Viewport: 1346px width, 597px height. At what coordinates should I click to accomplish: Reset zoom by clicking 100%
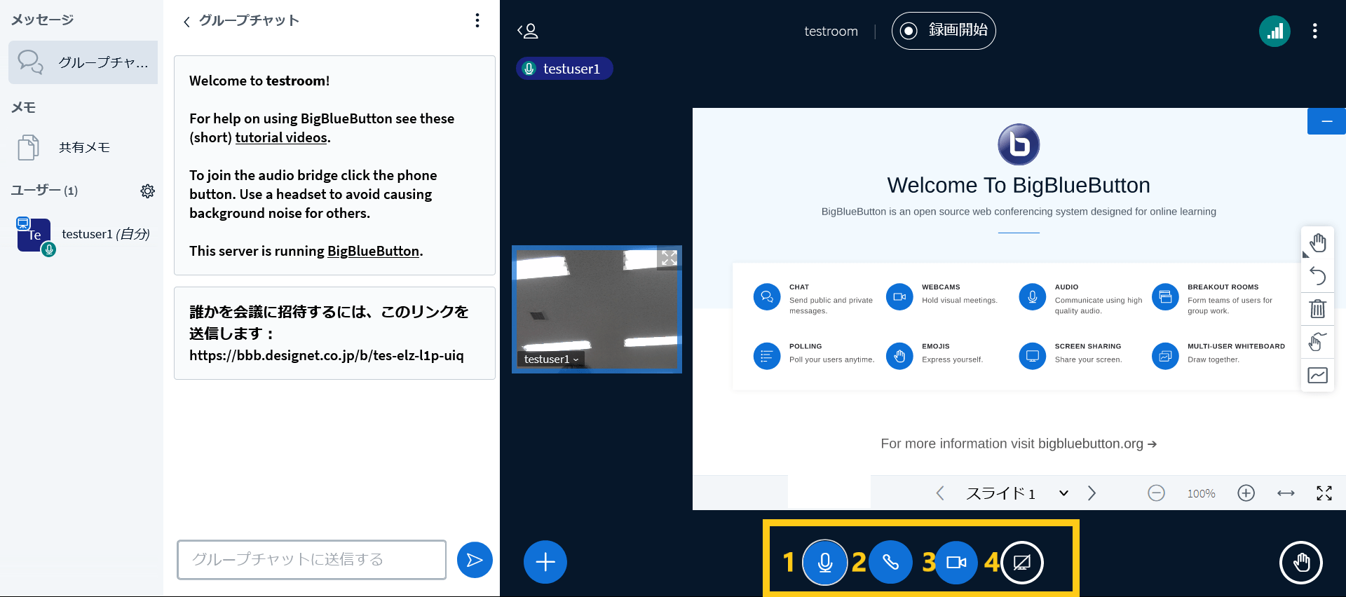(1201, 494)
